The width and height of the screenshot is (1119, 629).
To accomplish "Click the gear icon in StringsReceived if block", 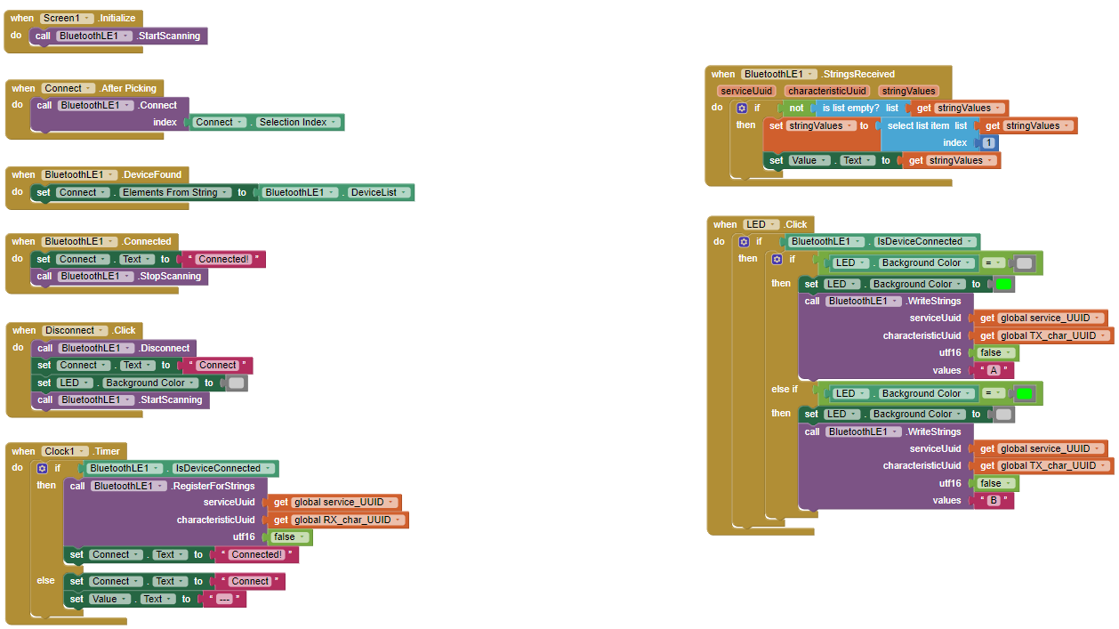I will tap(743, 108).
